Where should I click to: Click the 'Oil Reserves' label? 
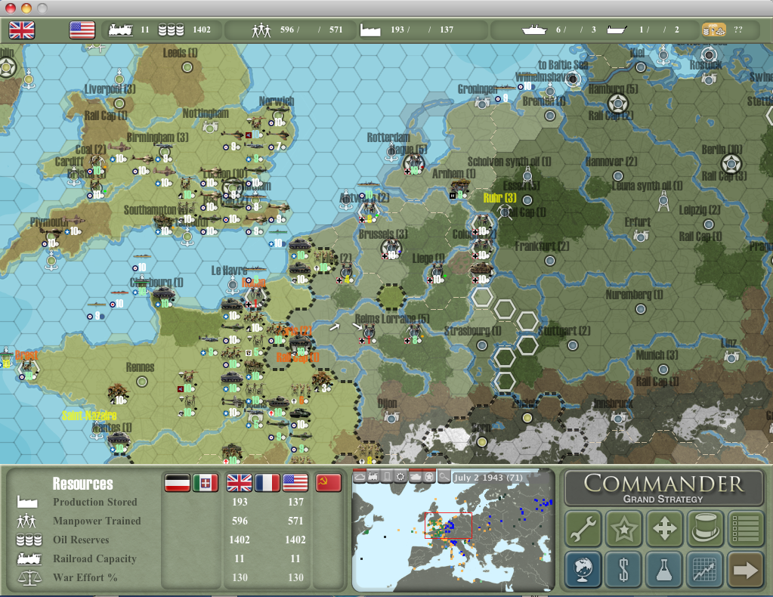81,540
